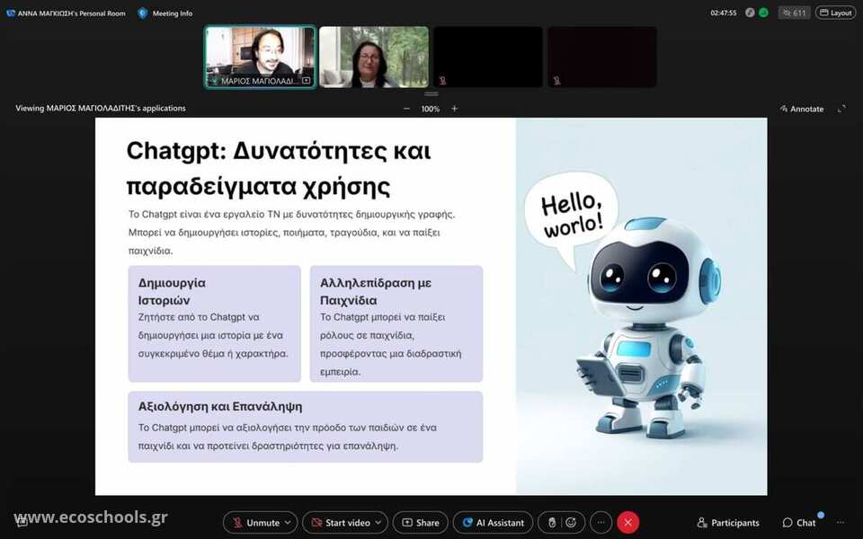Open the audio options arrow beside Unmute
863x539 pixels.
coord(288,523)
